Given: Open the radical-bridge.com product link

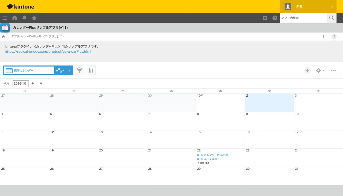Looking at the screenshot, I should 48,52.
